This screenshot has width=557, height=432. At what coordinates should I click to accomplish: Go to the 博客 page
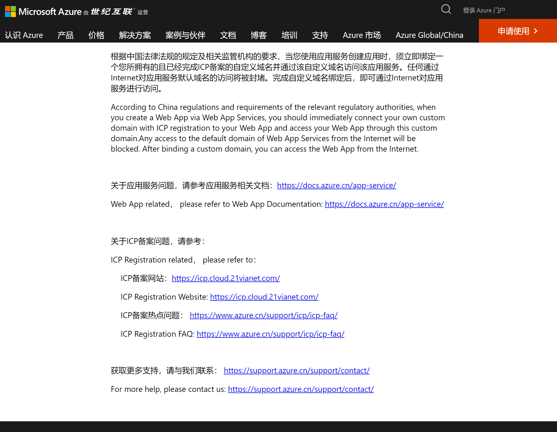click(x=259, y=35)
